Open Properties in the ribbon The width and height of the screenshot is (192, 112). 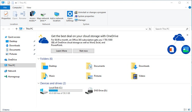[x=6, y=15]
